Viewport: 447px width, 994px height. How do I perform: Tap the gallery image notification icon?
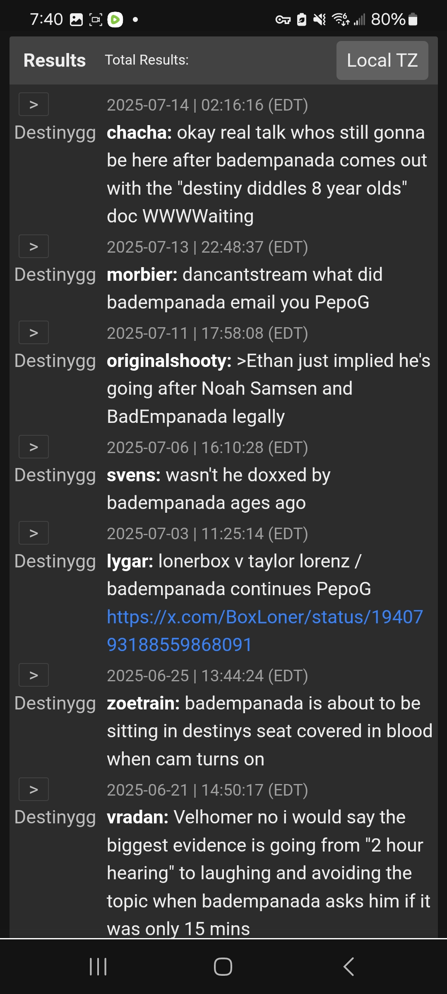coord(76,19)
